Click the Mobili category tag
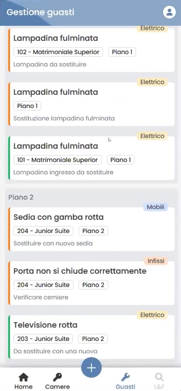The image size is (181, 391). 155,207
